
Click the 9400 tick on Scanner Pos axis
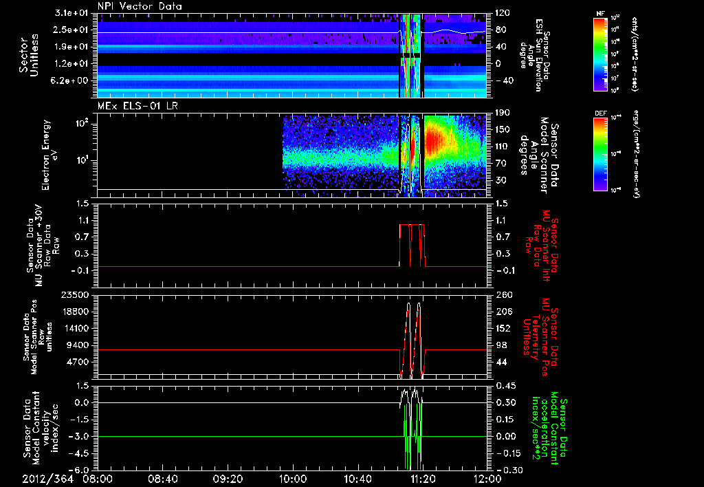[x=78, y=345]
